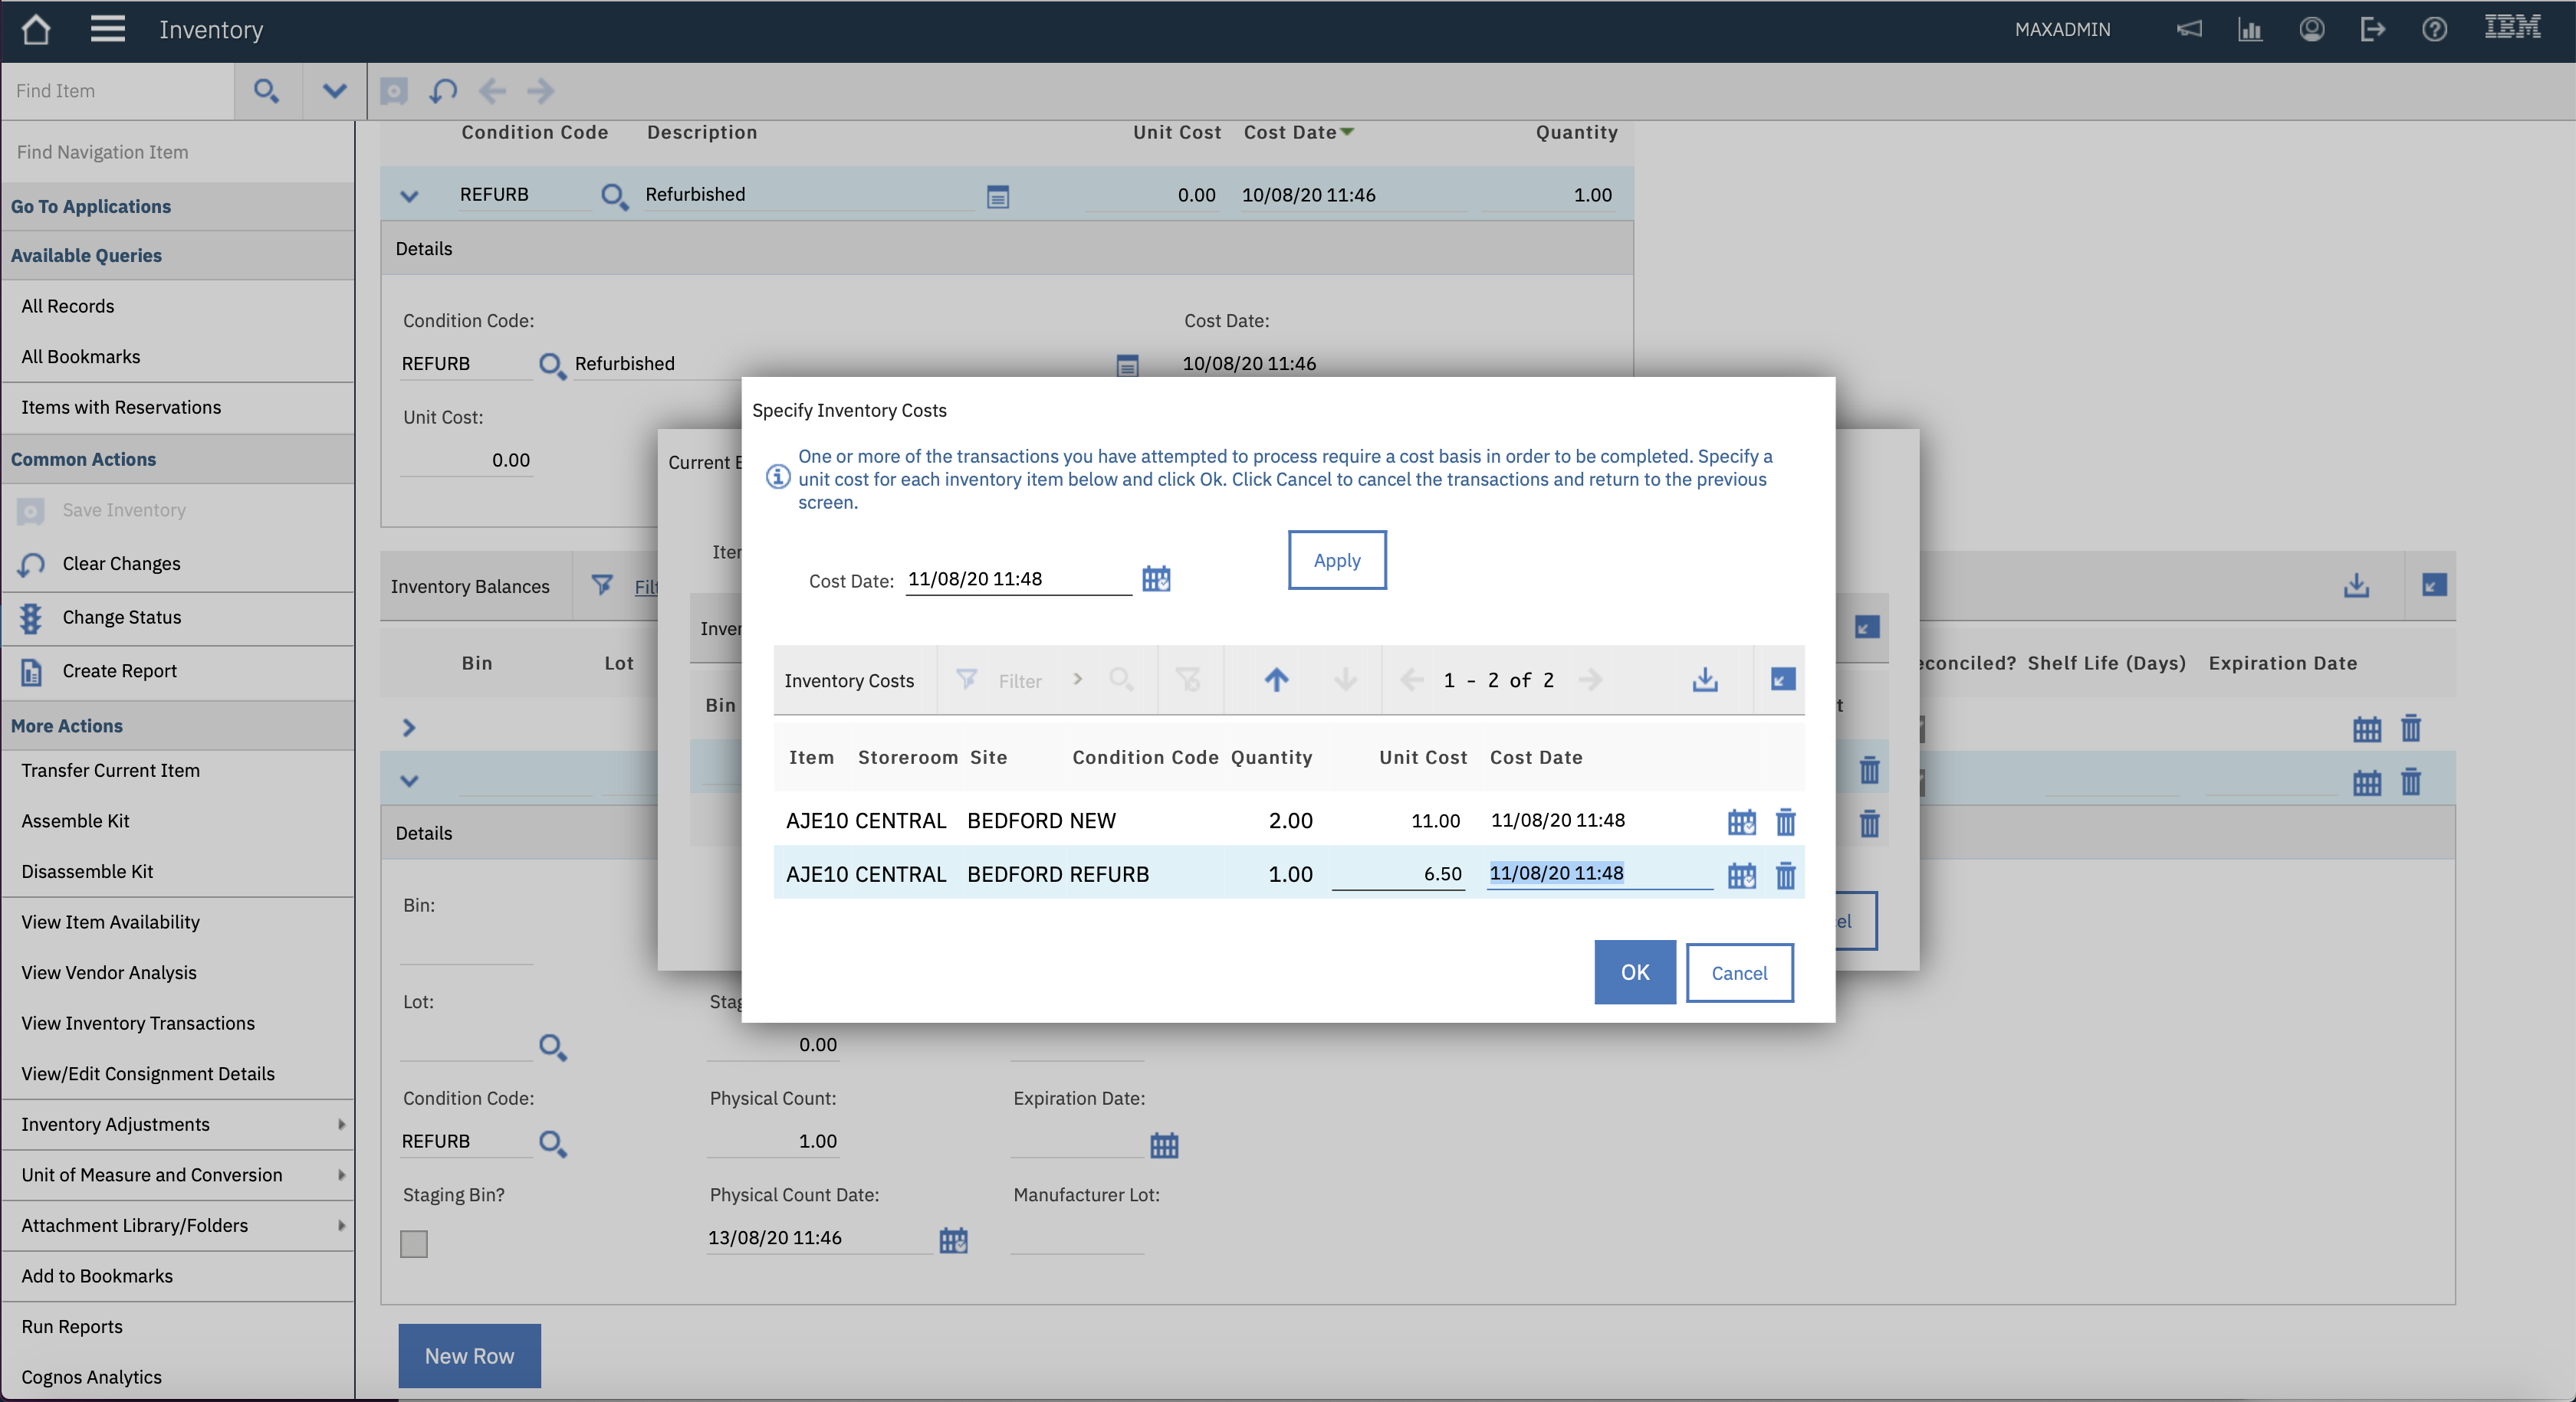Image resolution: width=2576 pixels, height=1402 pixels.
Task: Edit the 6.50 unit cost field
Action: pos(1398,874)
